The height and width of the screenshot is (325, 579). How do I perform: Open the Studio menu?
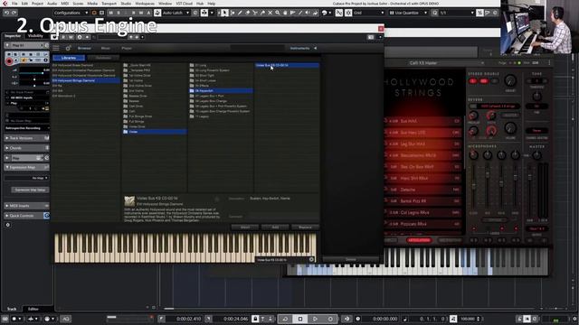(x=126, y=4)
